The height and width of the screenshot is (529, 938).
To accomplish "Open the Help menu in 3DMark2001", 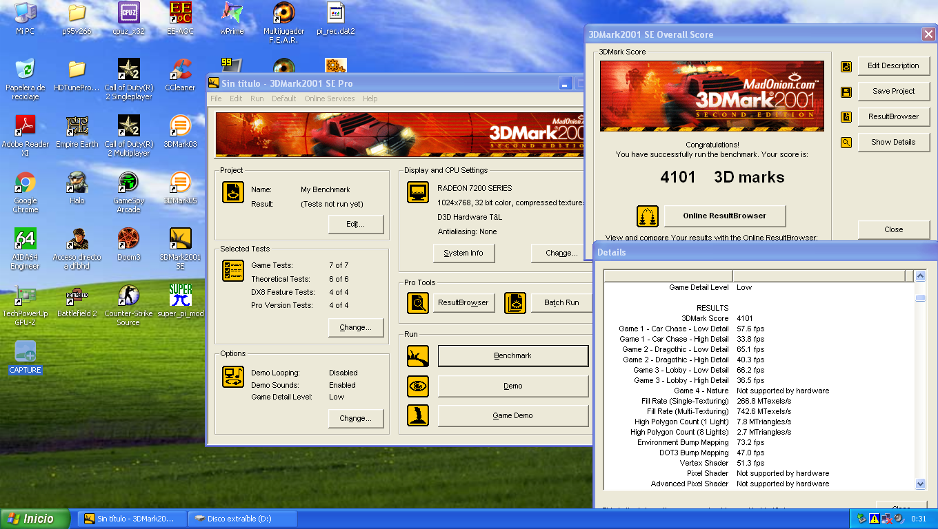I will [370, 98].
